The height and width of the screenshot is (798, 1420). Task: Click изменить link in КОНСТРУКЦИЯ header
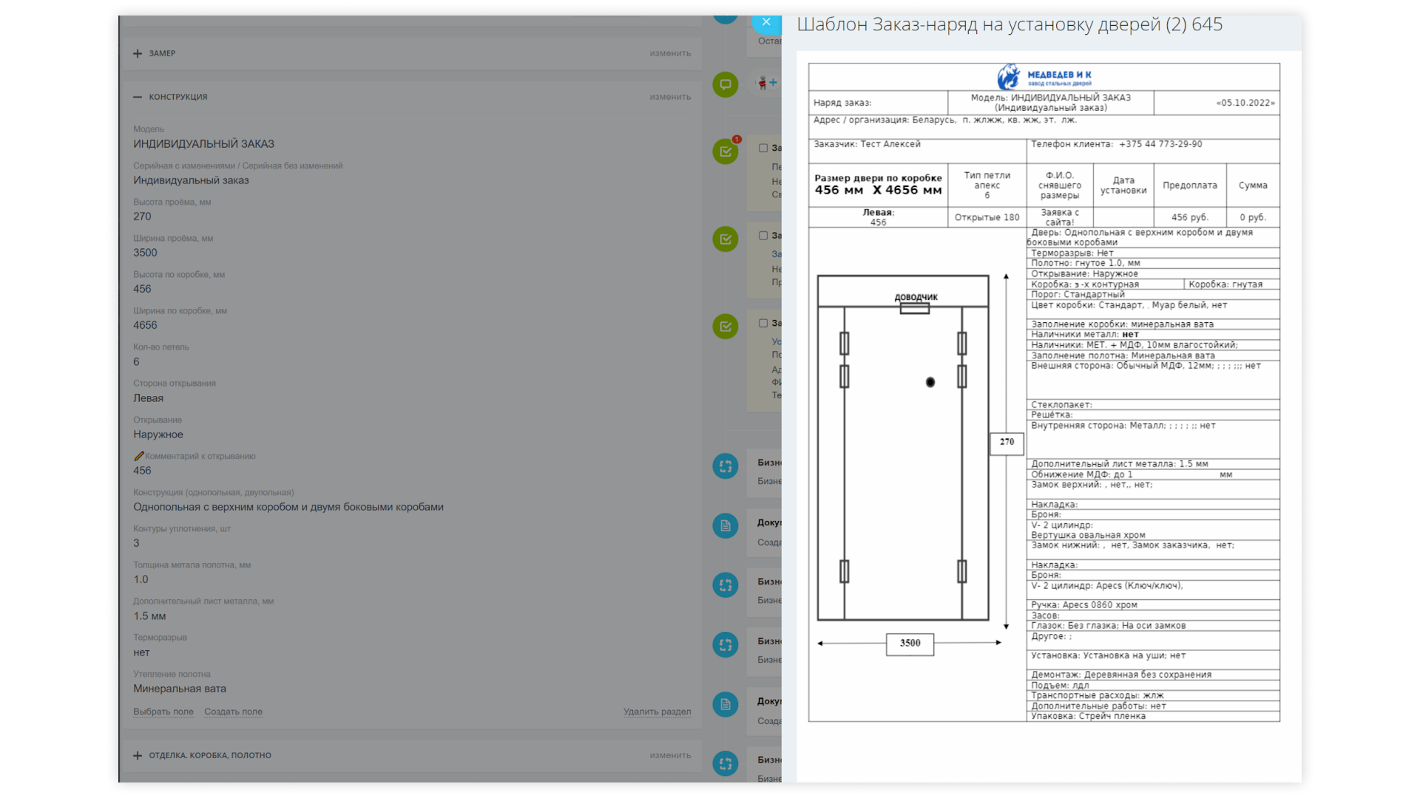click(x=670, y=97)
